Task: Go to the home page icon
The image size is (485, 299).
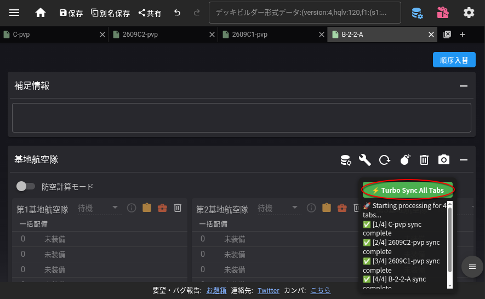Action: click(41, 13)
